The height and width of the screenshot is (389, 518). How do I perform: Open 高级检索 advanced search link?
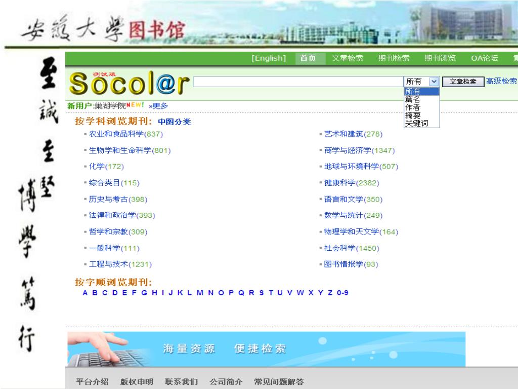click(501, 81)
